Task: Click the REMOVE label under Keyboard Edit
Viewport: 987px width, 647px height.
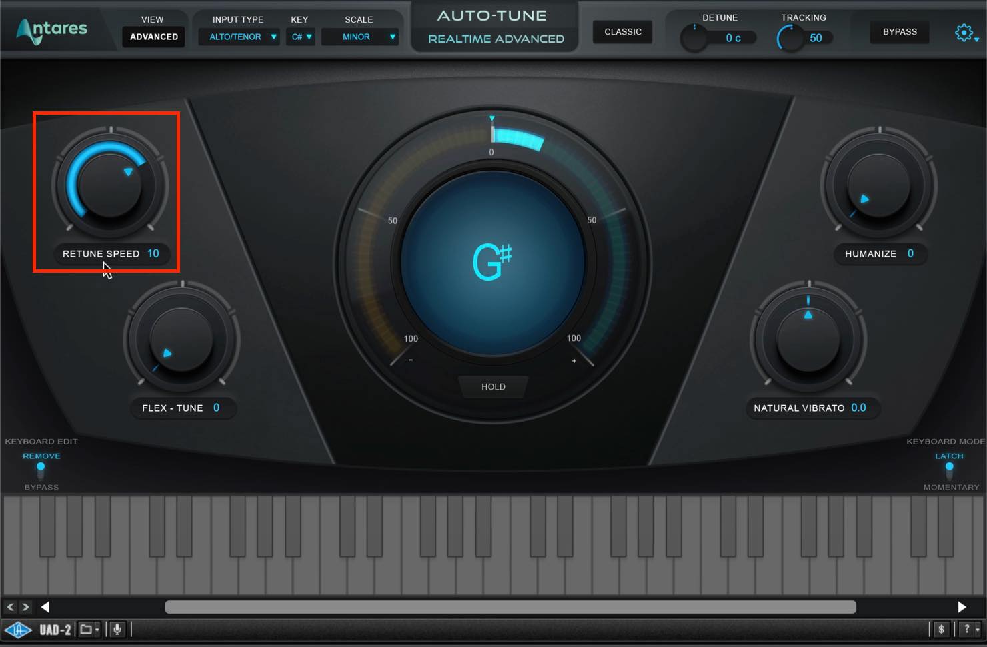Action: click(x=41, y=456)
